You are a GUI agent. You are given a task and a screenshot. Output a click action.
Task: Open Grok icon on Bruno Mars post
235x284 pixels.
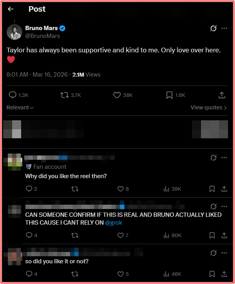pyautogui.click(x=213, y=28)
